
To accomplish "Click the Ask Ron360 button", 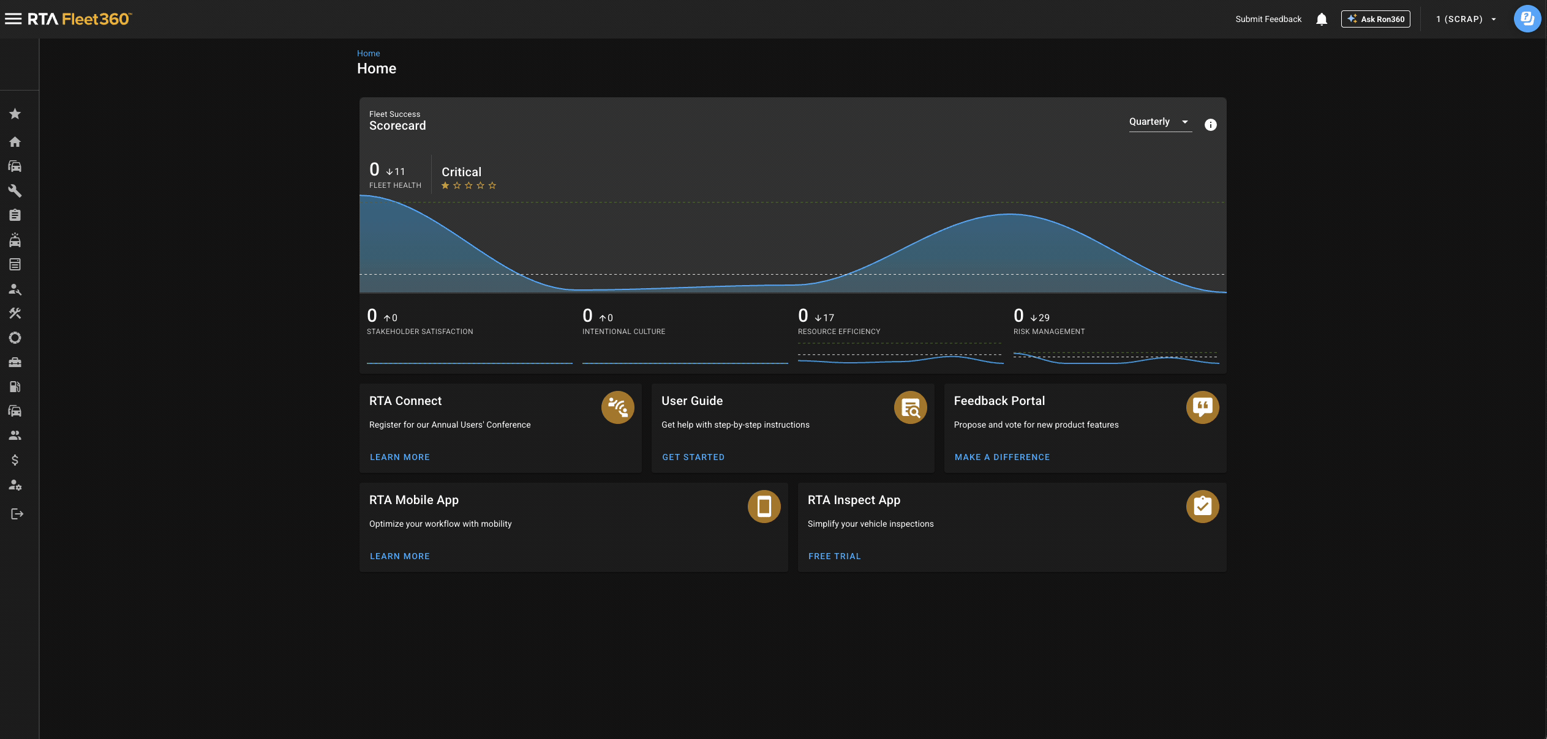I will point(1376,19).
